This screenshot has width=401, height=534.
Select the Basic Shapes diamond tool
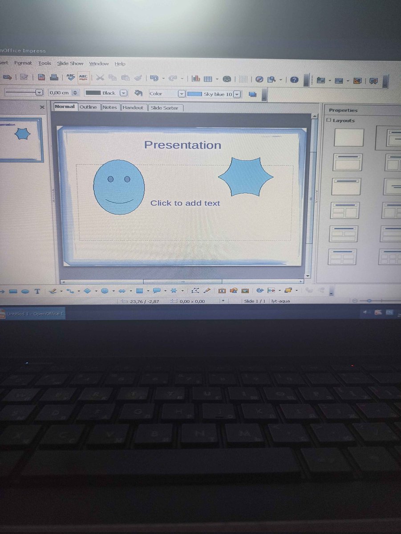[87, 291]
